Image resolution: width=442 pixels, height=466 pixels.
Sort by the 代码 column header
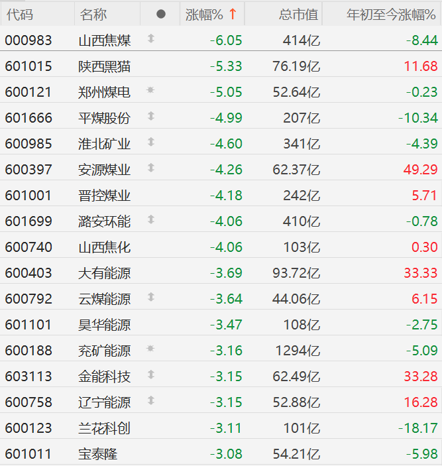click(x=20, y=15)
